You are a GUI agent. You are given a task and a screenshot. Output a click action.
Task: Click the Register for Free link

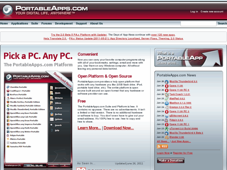183,153
